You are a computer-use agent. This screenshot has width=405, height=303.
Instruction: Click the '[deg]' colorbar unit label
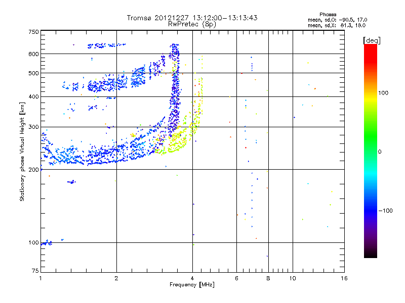pos(372,40)
